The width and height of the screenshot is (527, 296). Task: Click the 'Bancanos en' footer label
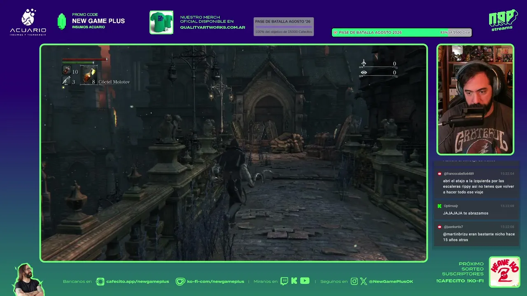click(77, 282)
